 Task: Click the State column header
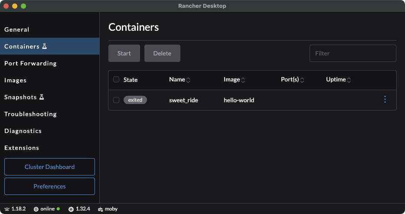(x=131, y=80)
